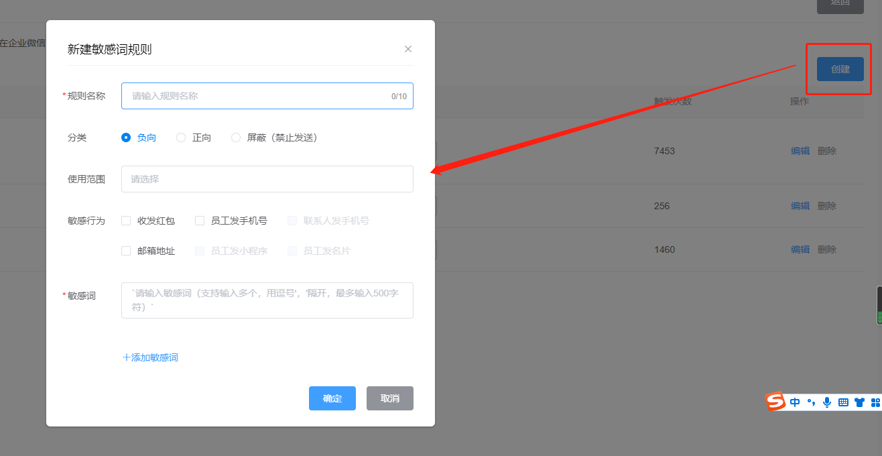
Task: Toggle the 中 Chinese/English input mode
Action: [x=795, y=402]
